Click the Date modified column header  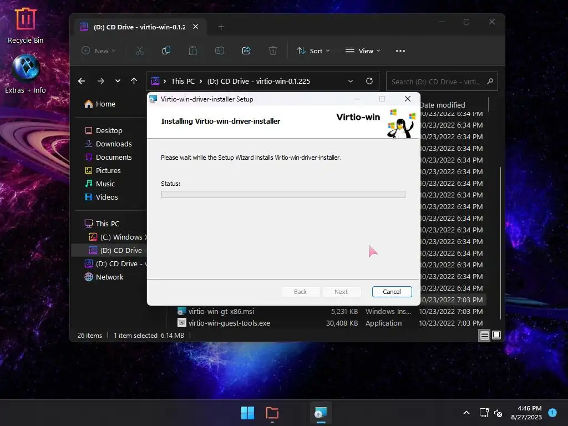tap(442, 105)
